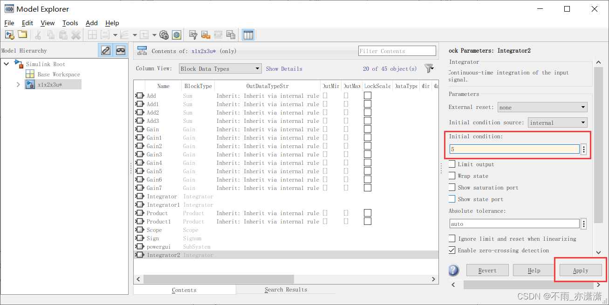Viewport: 609px width, 305px height.
Task: Create a new model using the toolbar icon
Action: pos(9,34)
